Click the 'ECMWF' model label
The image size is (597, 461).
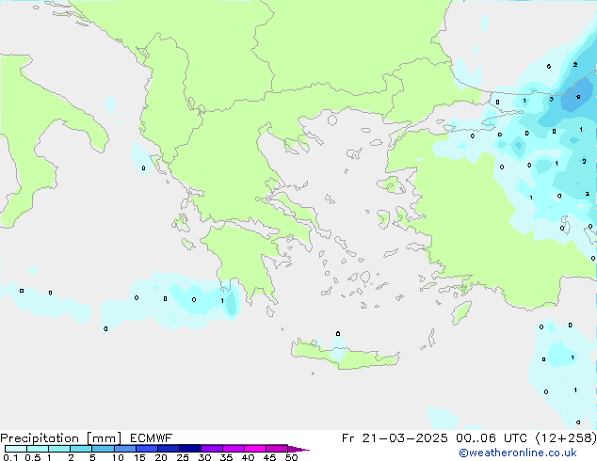point(151,438)
